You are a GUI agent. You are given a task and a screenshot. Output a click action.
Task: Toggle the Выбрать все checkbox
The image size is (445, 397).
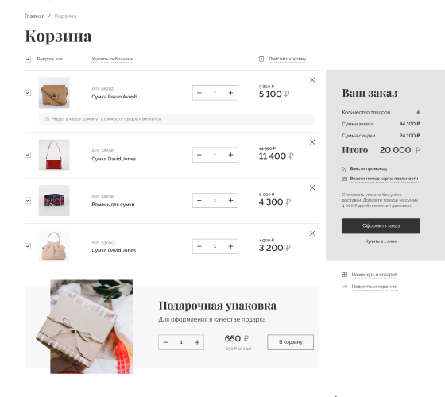[x=28, y=59]
